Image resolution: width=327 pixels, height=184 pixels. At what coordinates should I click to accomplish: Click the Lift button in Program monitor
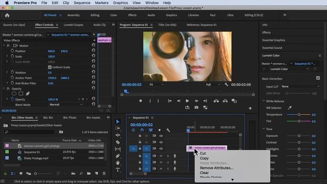(x=216, y=101)
